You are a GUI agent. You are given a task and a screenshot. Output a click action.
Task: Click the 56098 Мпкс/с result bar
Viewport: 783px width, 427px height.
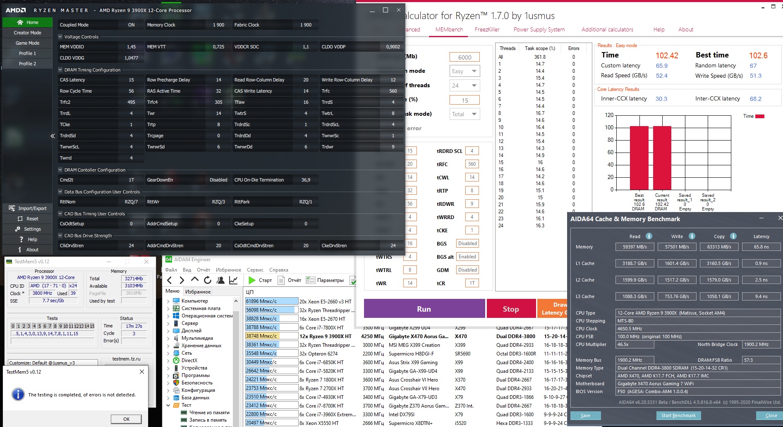[272, 310]
